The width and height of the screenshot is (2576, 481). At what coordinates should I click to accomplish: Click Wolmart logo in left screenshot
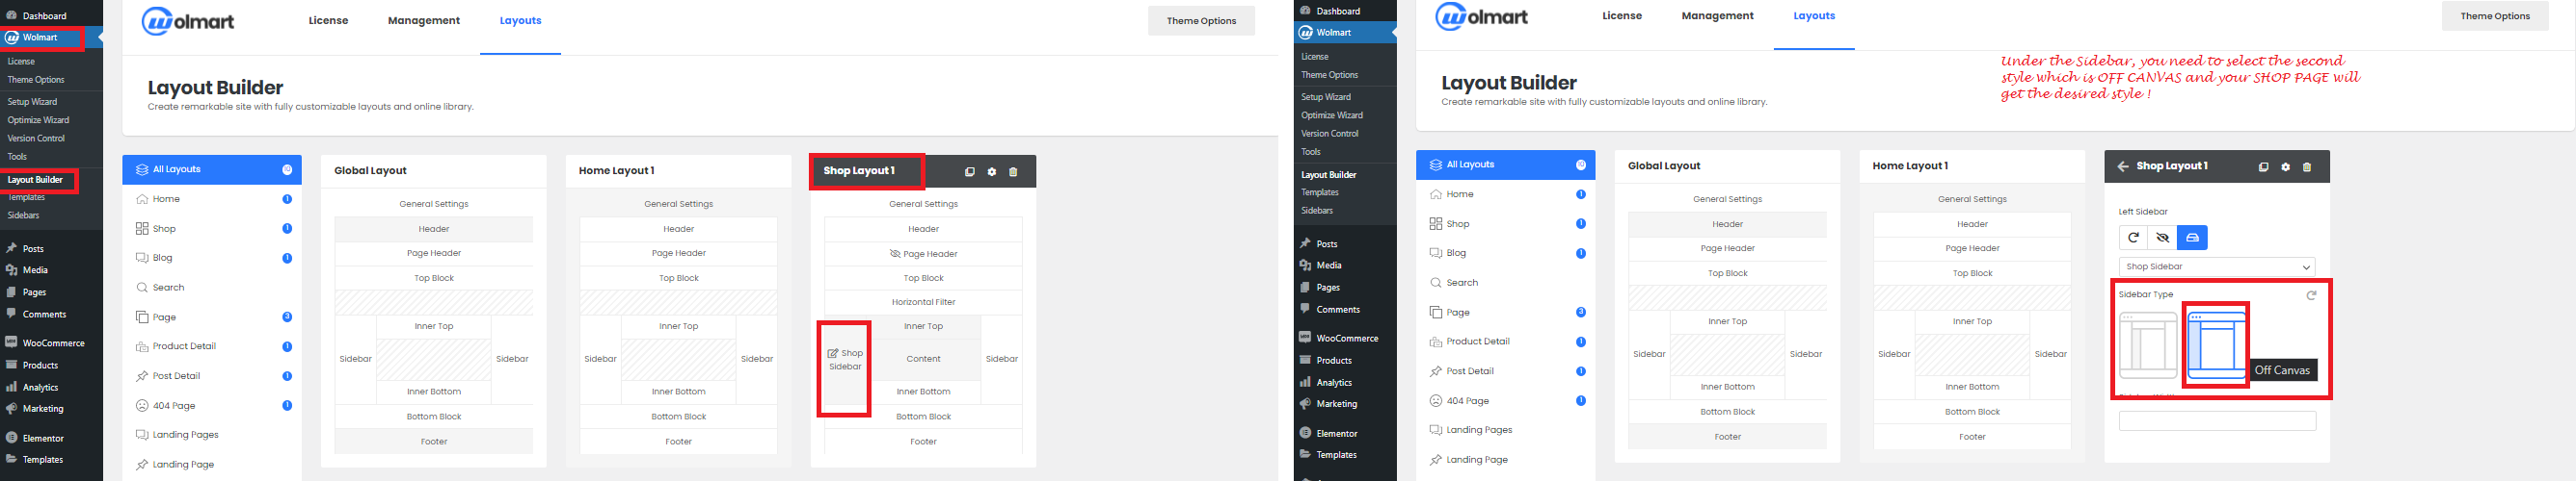(188, 21)
